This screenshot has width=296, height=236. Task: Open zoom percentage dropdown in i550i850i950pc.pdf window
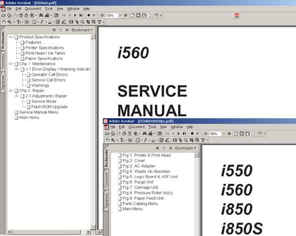(x=223, y=133)
